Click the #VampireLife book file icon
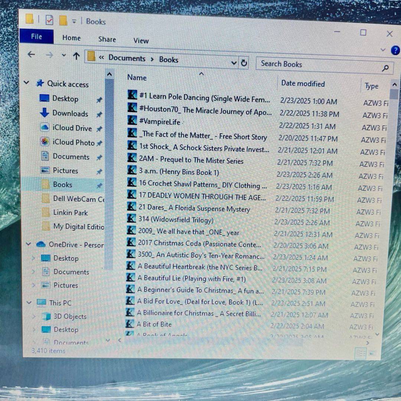Viewport: 401px width, 401px height. pyautogui.click(x=132, y=120)
